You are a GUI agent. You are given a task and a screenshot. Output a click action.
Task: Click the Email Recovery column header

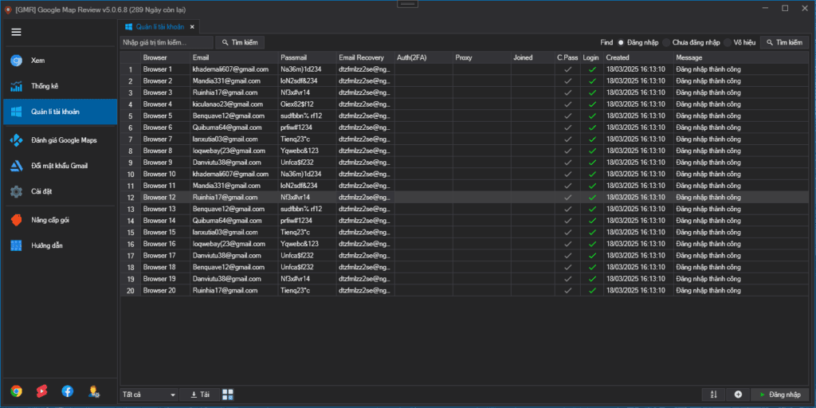pos(365,57)
